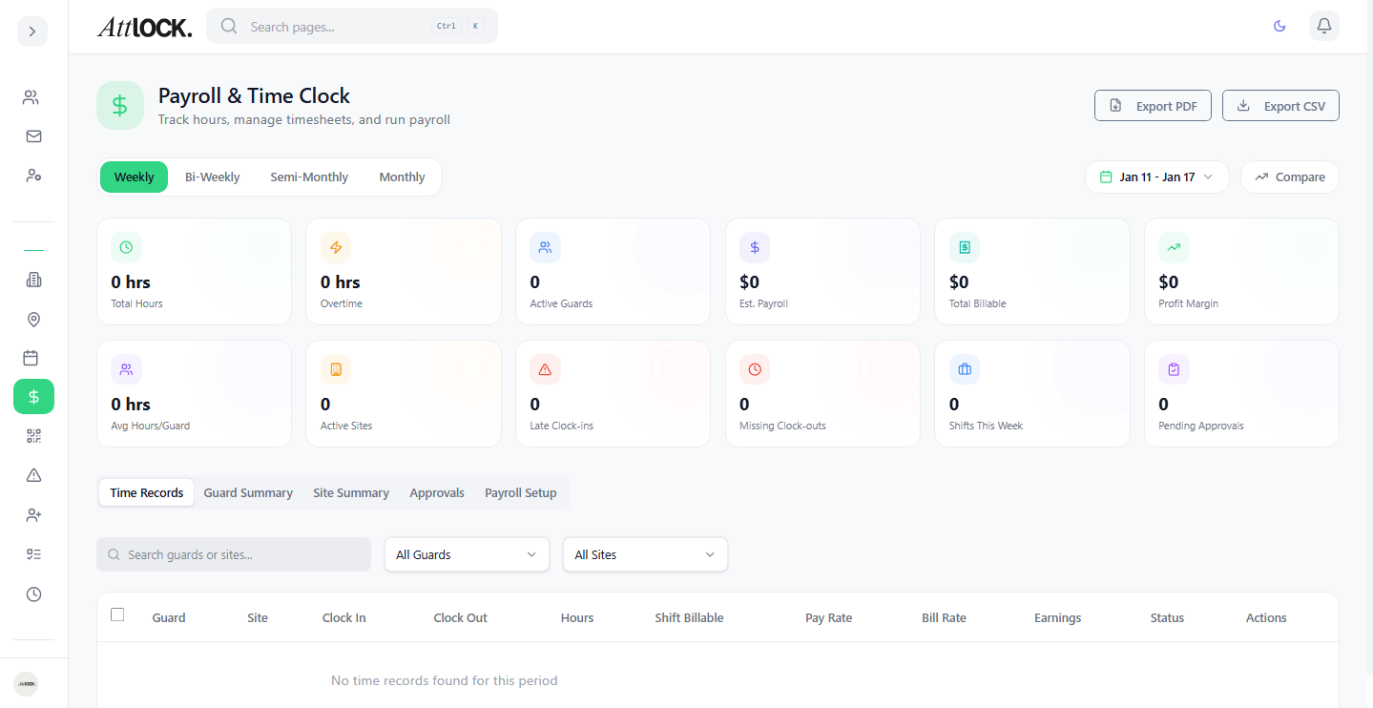Click the incidents warning triangle icon
This screenshot has width=1373, height=708.
click(x=33, y=474)
